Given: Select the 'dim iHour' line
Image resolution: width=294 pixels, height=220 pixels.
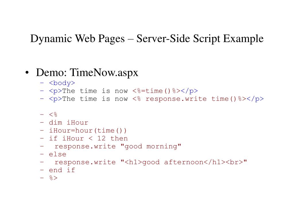Looking at the screenshot, I should [68, 123].
